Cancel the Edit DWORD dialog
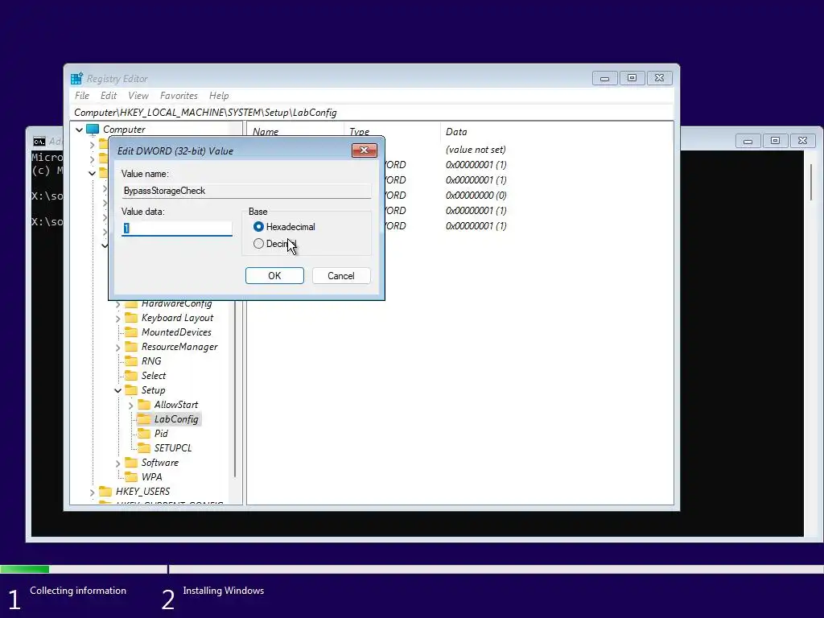824x618 pixels. pyautogui.click(x=341, y=276)
